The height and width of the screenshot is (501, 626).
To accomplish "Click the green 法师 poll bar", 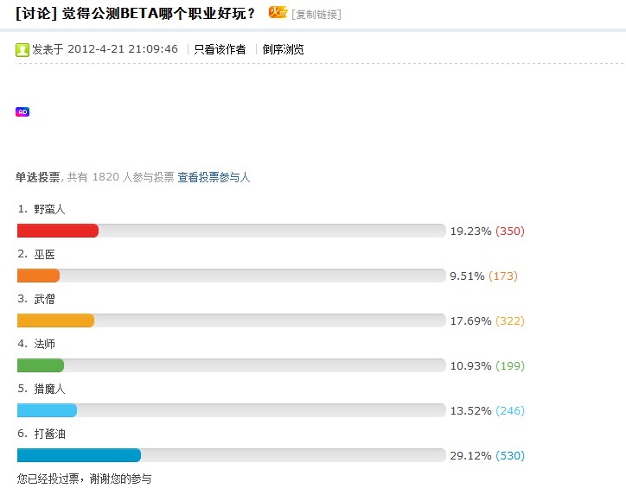I will tap(41, 365).
